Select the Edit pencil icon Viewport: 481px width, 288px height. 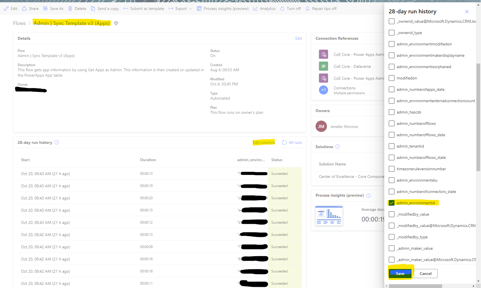[7, 9]
